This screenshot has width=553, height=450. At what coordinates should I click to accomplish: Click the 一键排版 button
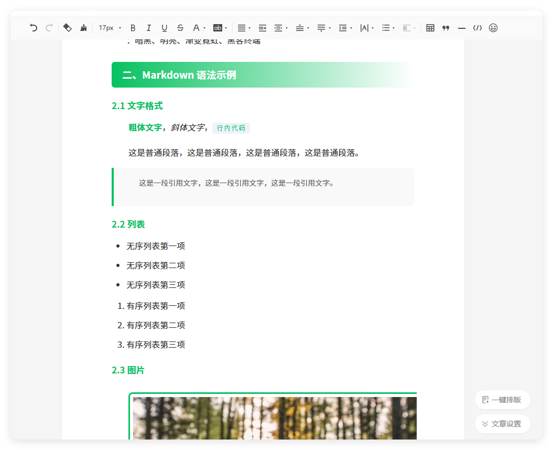coord(502,400)
